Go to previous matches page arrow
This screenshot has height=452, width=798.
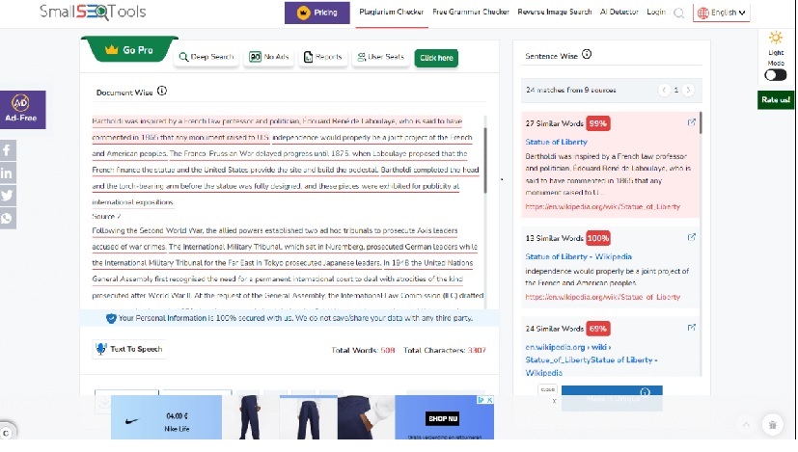(x=664, y=90)
